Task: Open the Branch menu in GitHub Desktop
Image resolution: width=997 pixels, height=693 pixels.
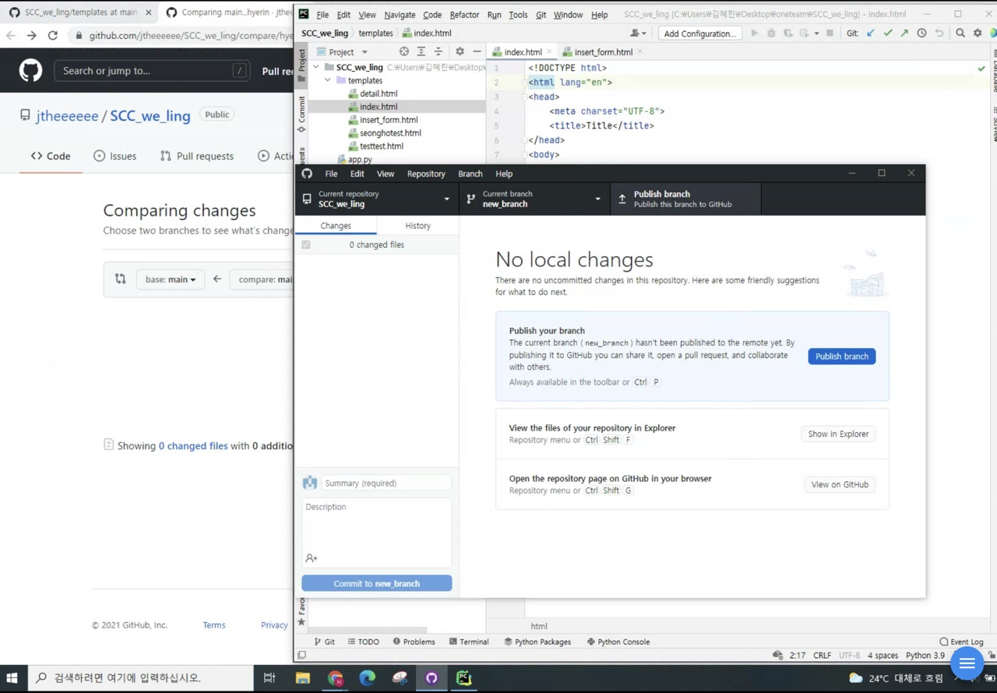Action: coord(470,174)
